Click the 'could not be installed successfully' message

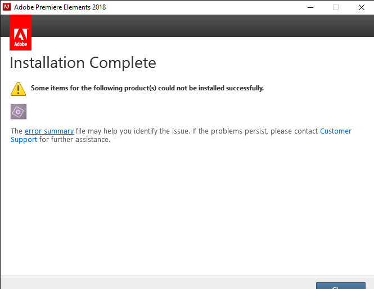click(147, 88)
